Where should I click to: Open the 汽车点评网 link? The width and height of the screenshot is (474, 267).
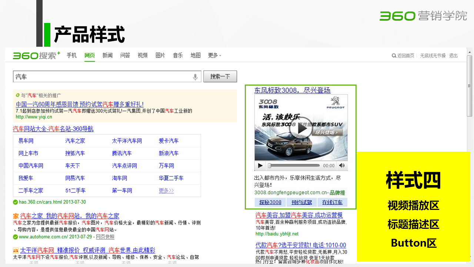pos(124,166)
